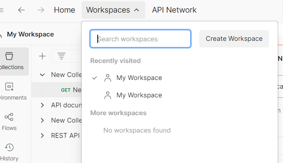Viewport: 283px width, 163px height.
Task: Click the API documentation collection name
Action: pos(66,105)
